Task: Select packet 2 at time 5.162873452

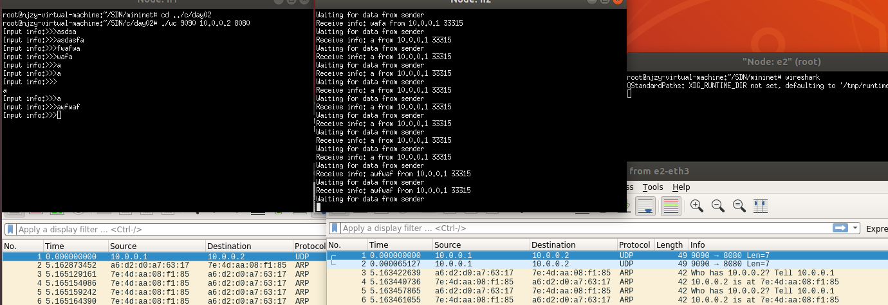Action: click(x=164, y=264)
